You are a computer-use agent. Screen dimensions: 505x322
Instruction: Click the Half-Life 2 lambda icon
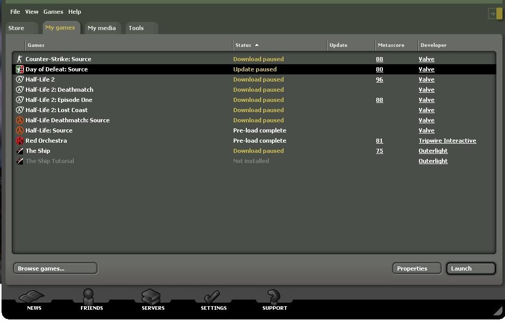20,79
